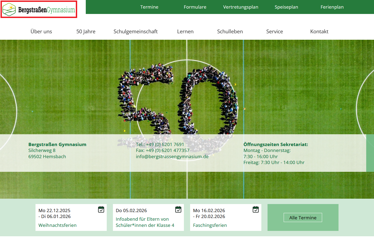Expand the Über uns menu
This screenshot has height=247, width=374.
point(41,31)
